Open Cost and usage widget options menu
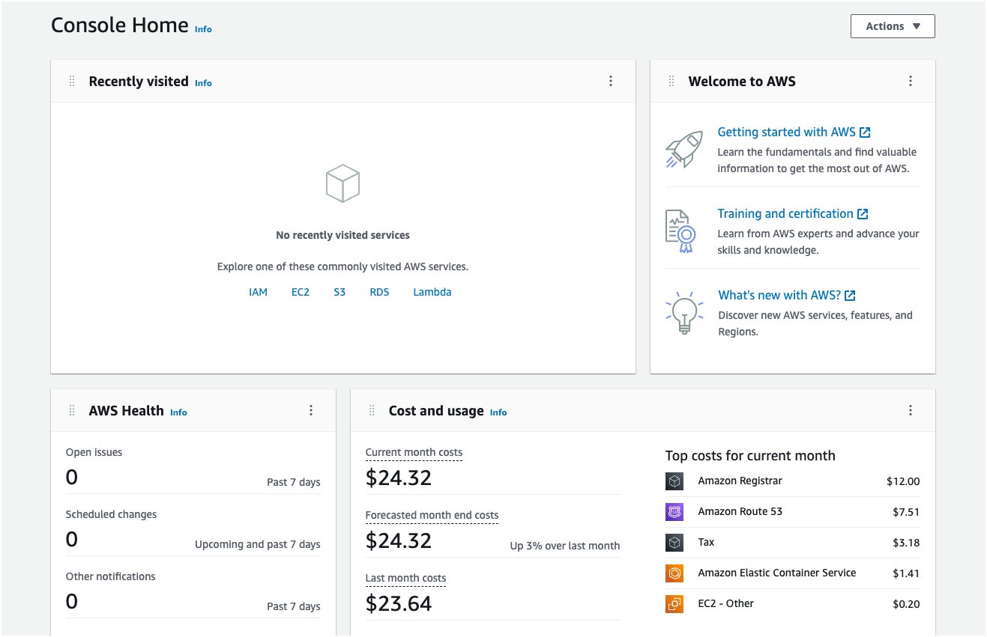 [x=911, y=410]
